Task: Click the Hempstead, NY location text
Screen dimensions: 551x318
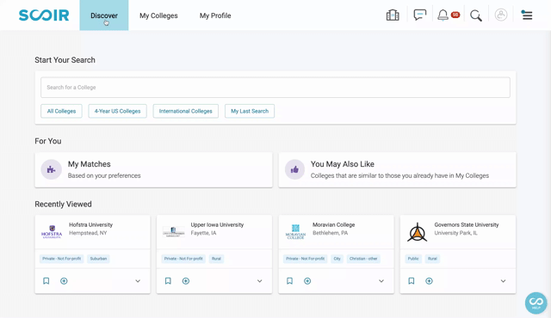Action: click(x=88, y=233)
